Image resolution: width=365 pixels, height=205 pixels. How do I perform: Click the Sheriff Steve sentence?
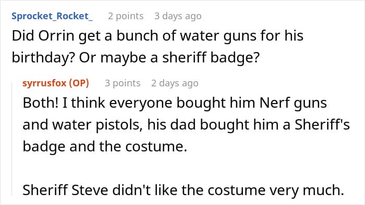pyautogui.click(x=184, y=190)
